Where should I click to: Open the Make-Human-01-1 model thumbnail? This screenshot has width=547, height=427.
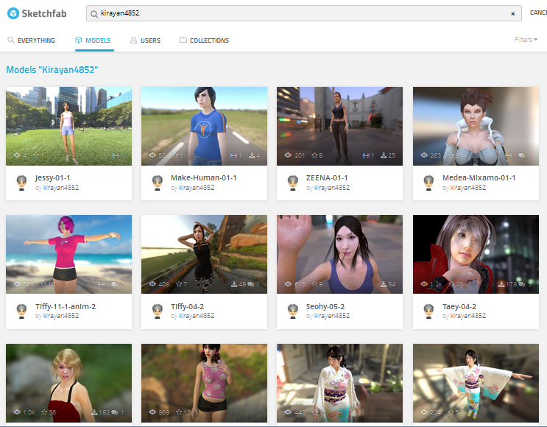(204, 126)
